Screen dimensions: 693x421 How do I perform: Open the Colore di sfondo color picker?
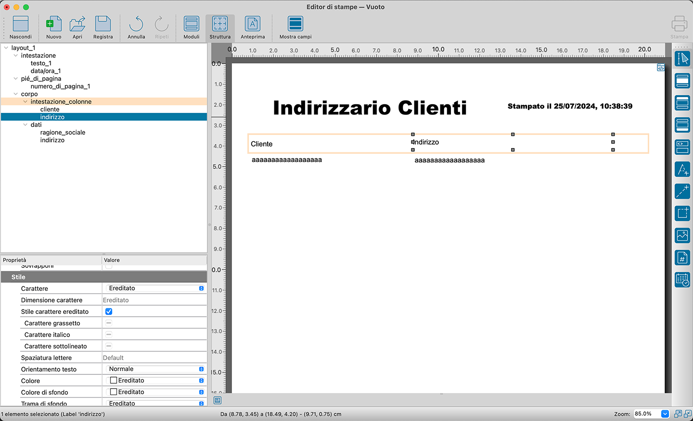(154, 392)
